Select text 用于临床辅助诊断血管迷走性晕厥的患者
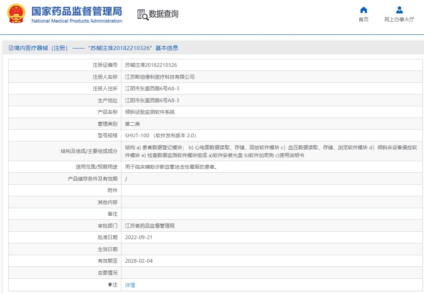The width and height of the screenshot is (424, 294). click(x=171, y=167)
